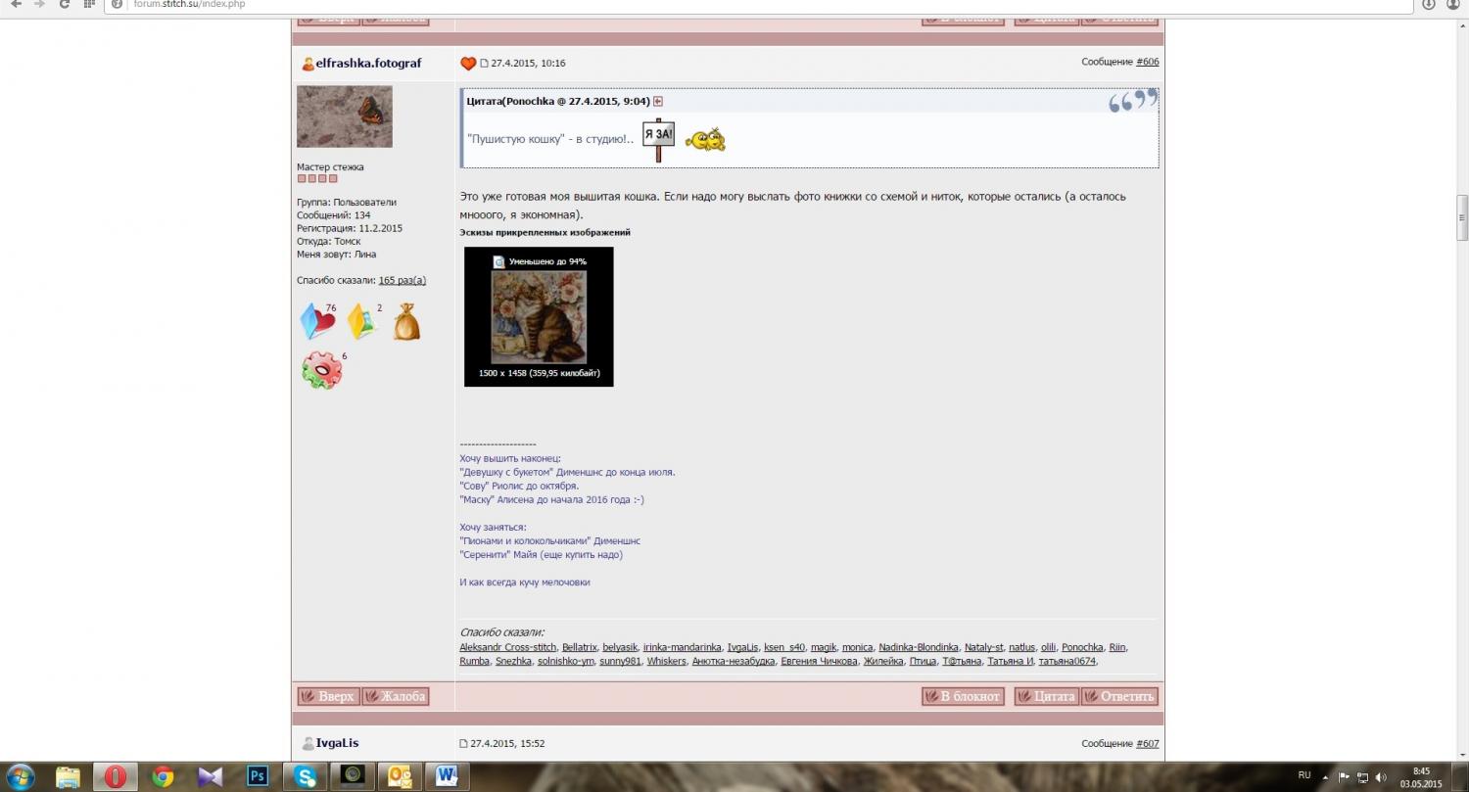Viewport: 1469px width, 792px height.
Task: Open message link #606
Action: 1147,62
